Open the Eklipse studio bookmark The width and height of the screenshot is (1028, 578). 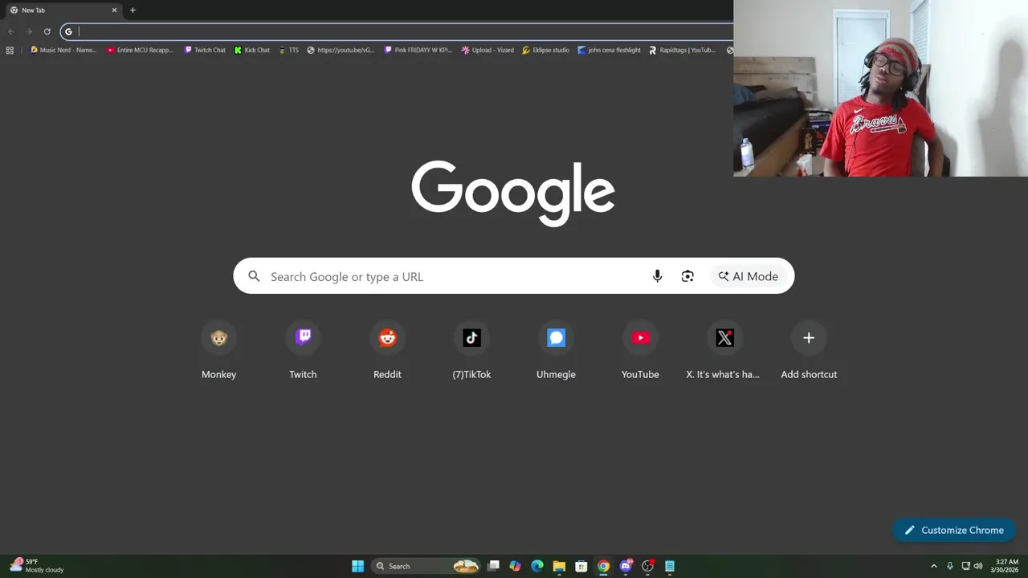click(x=545, y=50)
